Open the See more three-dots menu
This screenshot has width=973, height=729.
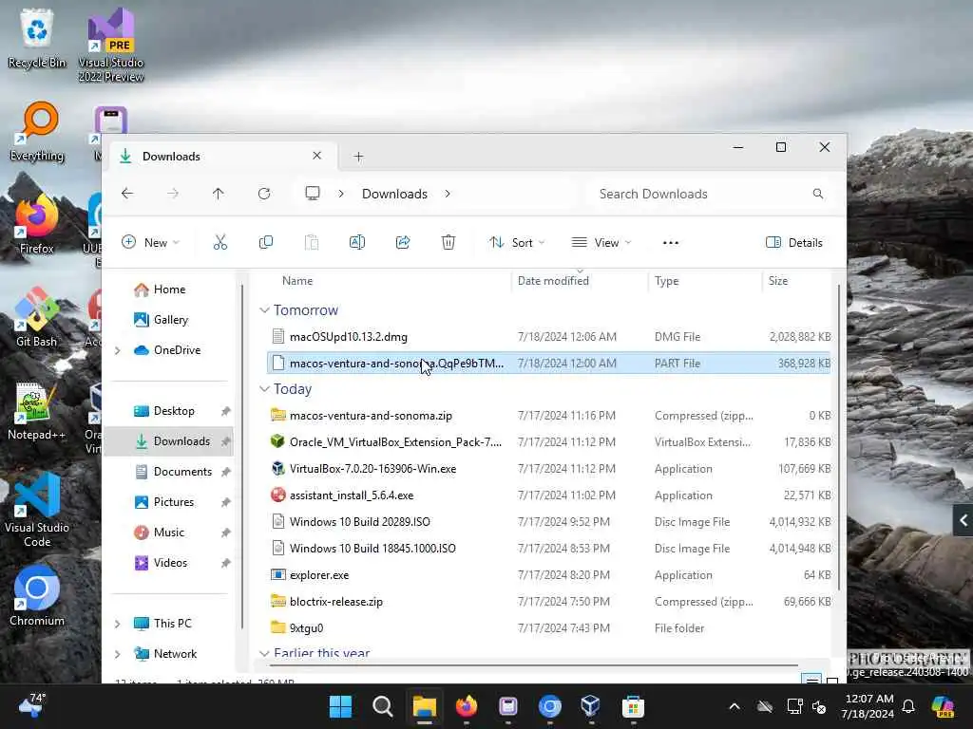(670, 242)
